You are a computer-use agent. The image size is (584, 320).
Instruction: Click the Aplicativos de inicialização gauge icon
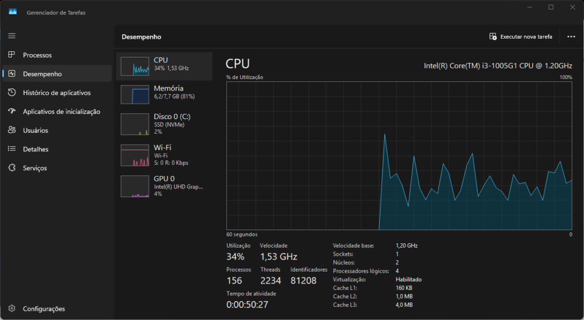[12, 111]
